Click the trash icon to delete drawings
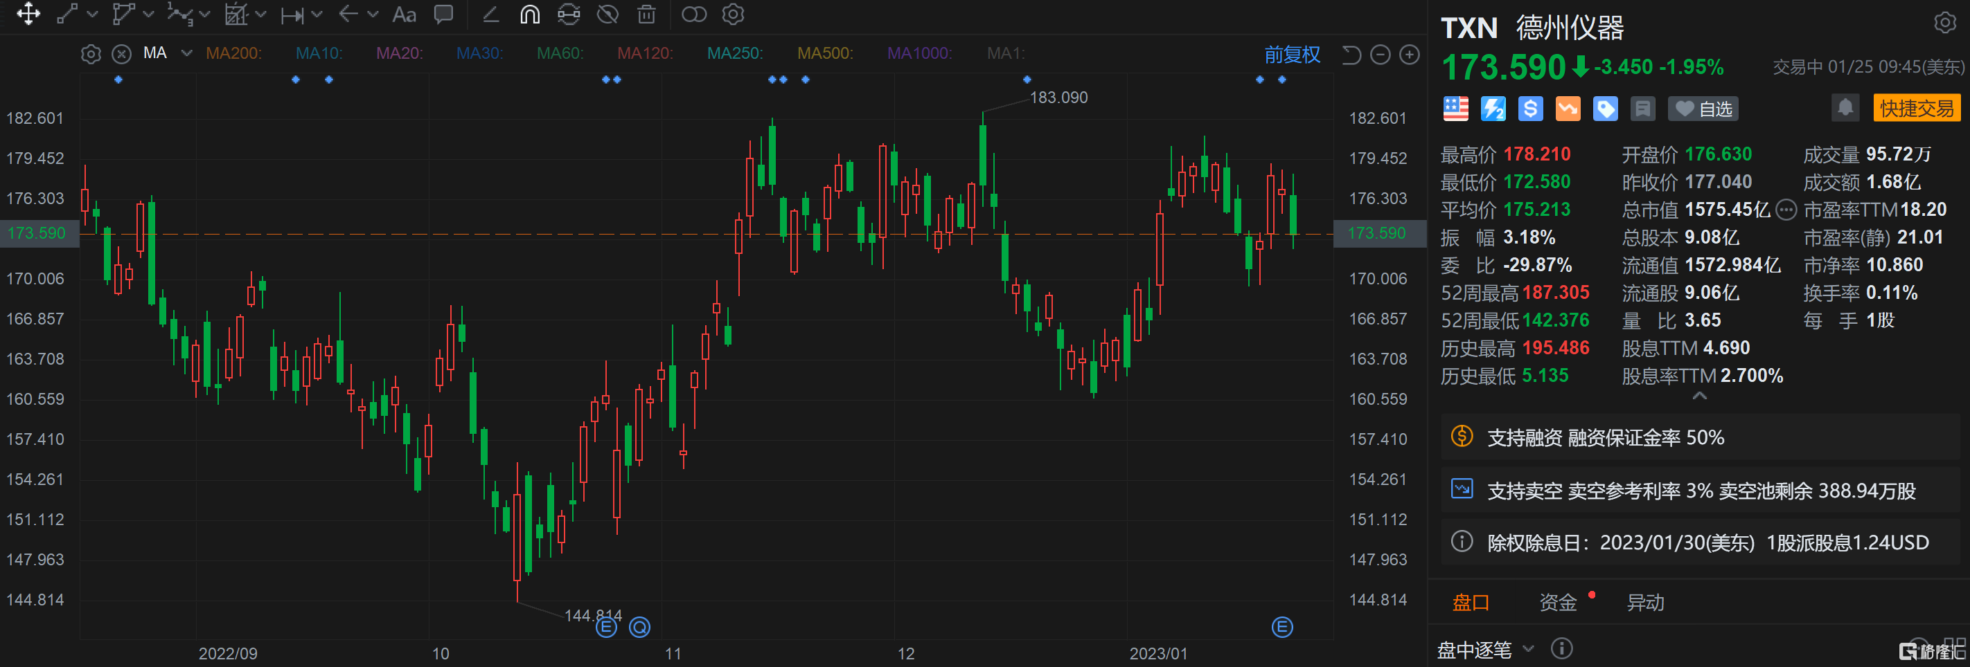1970x667 pixels. [646, 15]
